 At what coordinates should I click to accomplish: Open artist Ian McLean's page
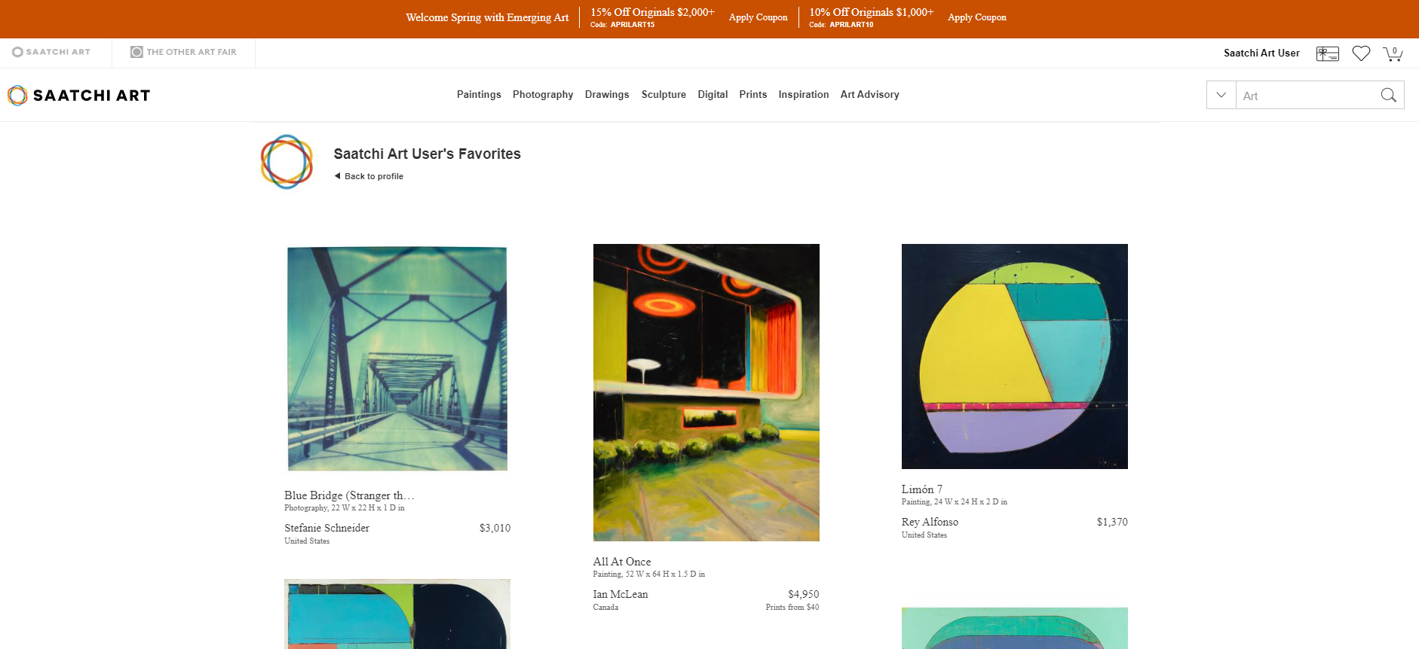pos(620,594)
